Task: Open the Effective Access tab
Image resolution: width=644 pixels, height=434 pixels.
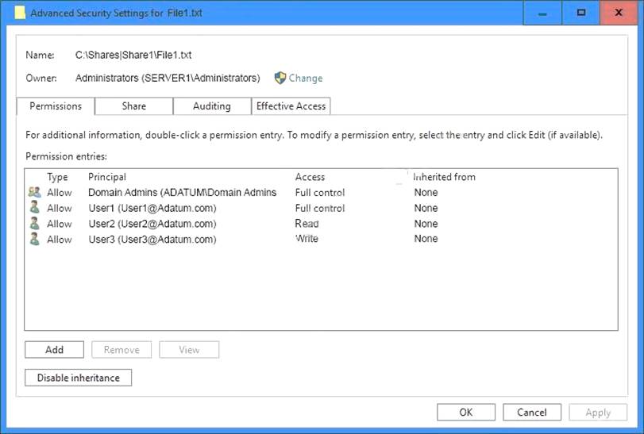Action: (291, 106)
